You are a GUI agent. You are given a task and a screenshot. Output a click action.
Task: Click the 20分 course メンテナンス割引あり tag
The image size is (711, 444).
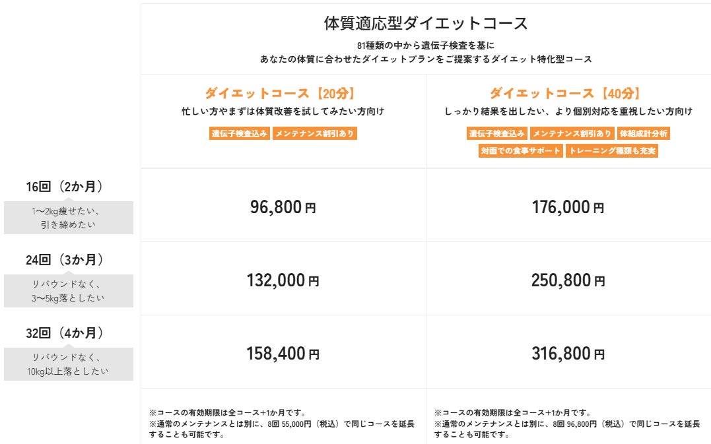[x=314, y=133]
